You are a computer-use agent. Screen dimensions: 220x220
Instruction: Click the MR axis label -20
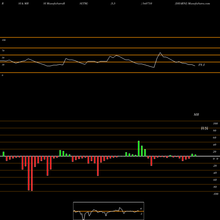click(x=215, y=166)
